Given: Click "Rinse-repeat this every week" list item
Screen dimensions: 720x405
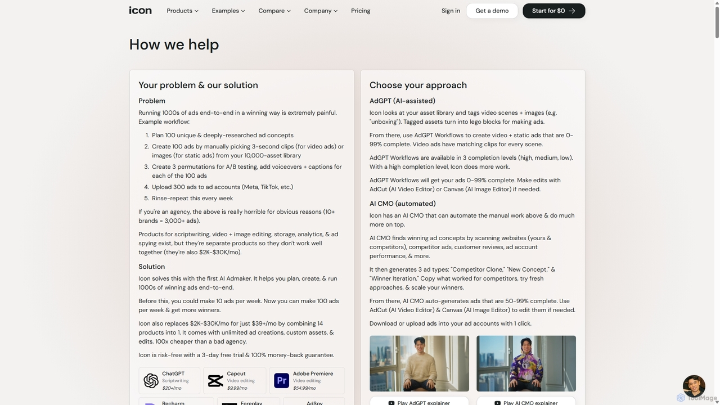Looking at the screenshot, I should coord(192,198).
